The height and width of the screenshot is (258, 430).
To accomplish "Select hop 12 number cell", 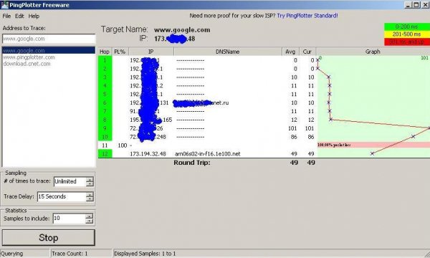I will click(105, 154).
